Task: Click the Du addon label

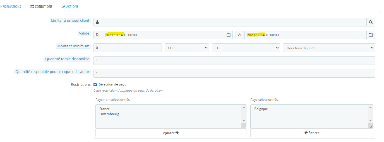Action: point(98,35)
